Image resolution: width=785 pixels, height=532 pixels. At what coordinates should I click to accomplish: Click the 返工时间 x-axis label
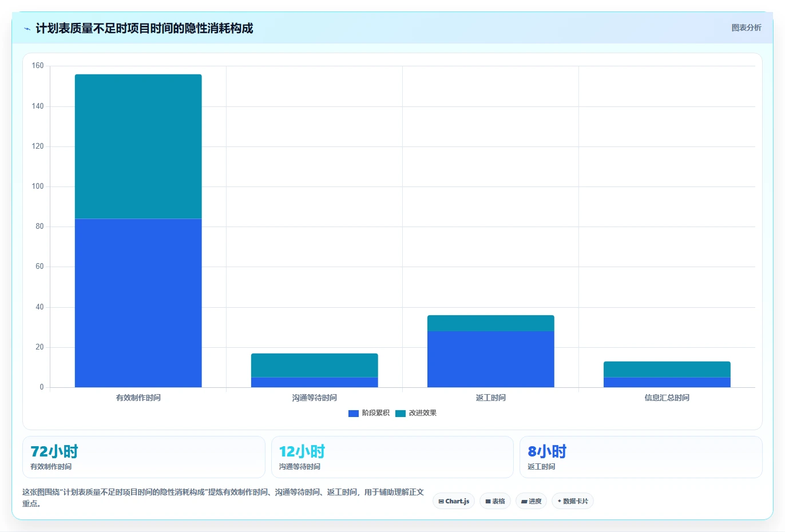point(491,398)
